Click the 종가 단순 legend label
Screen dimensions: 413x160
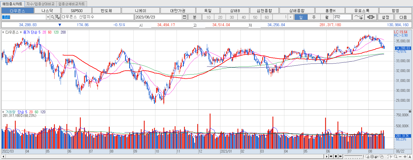30,32
